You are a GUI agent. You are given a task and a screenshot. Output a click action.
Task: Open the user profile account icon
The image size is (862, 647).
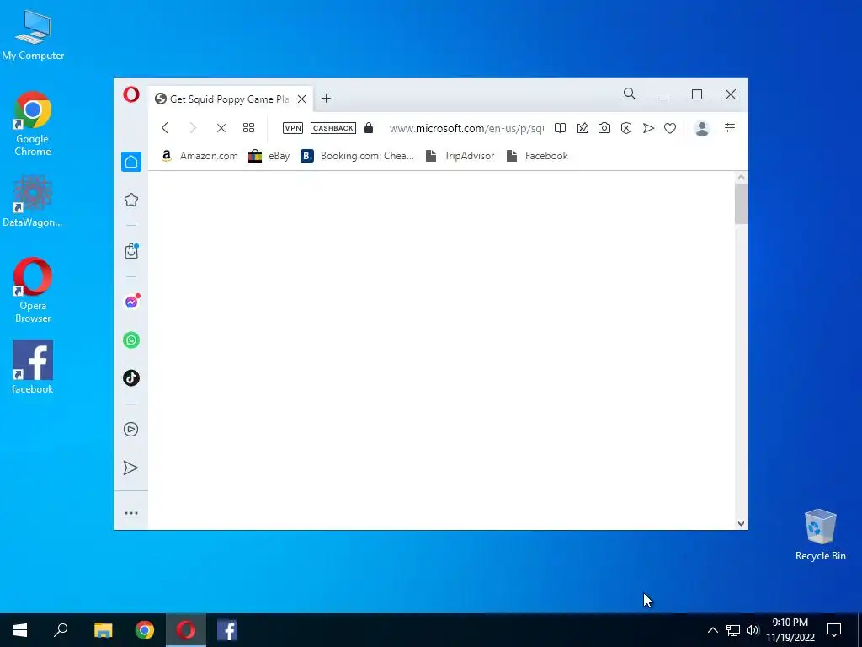coord(702,128)
